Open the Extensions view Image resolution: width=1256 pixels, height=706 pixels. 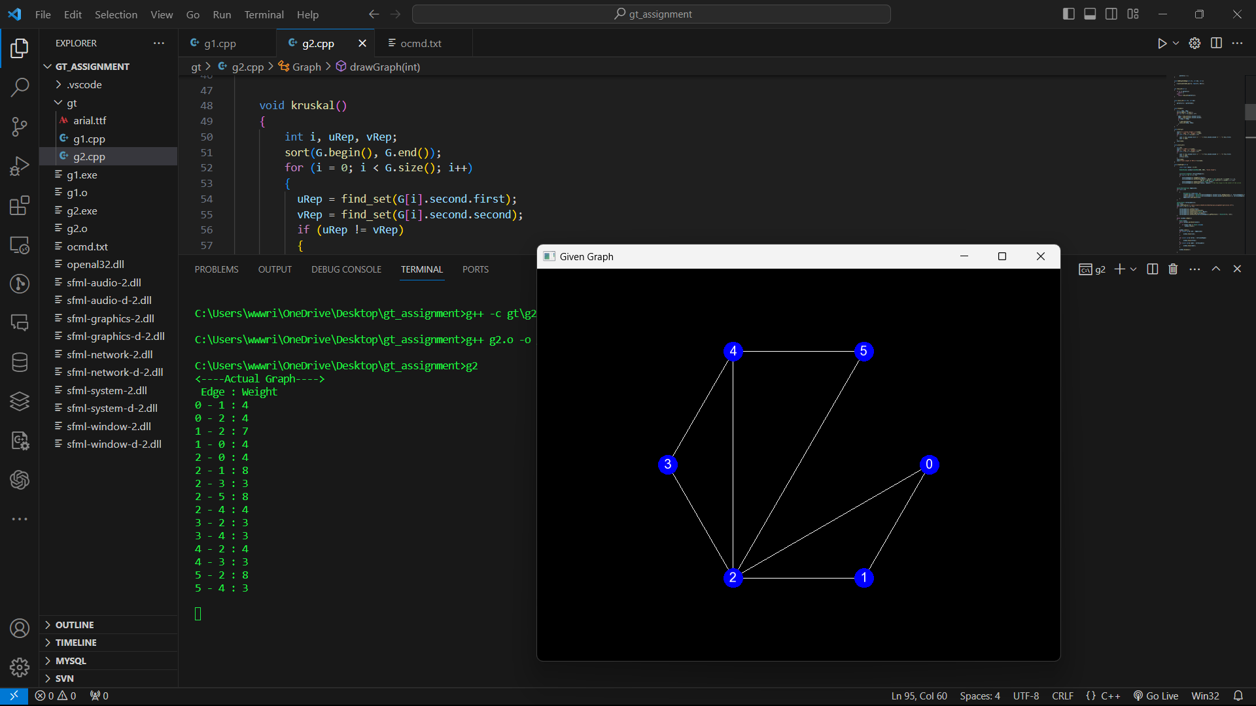tap(20, 206)
